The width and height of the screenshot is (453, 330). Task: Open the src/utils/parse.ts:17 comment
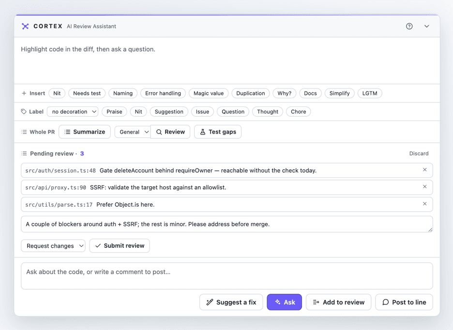227,205
